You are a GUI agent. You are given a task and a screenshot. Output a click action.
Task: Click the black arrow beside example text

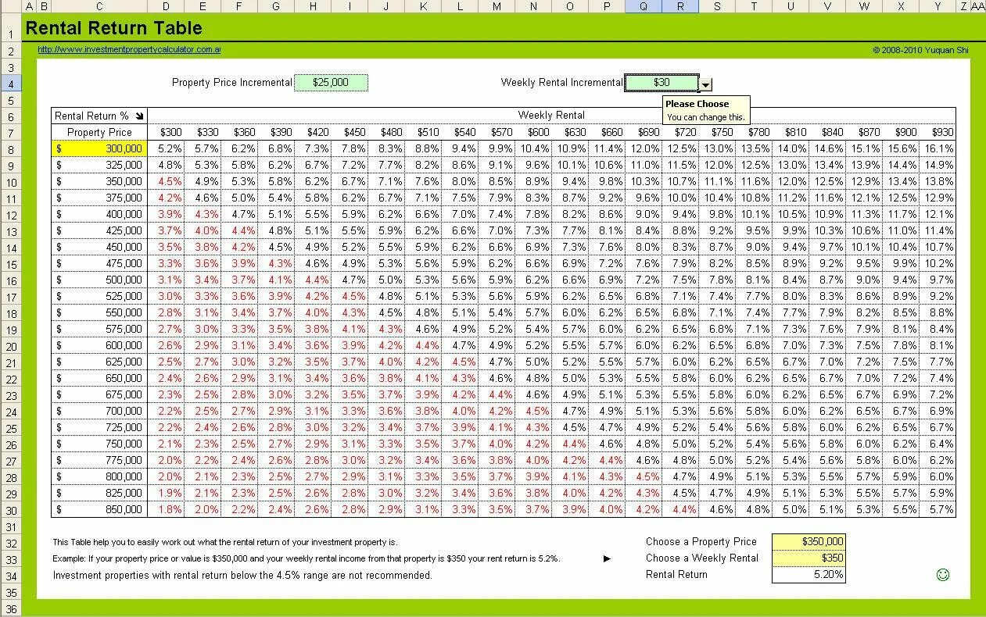607,558
